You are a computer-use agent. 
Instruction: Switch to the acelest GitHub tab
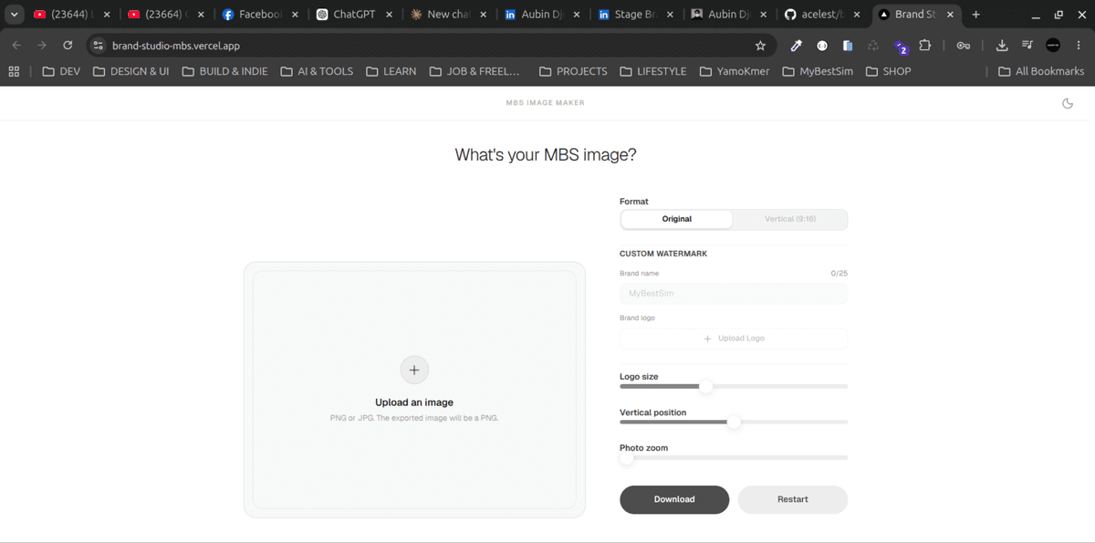(x=822, y=15)
